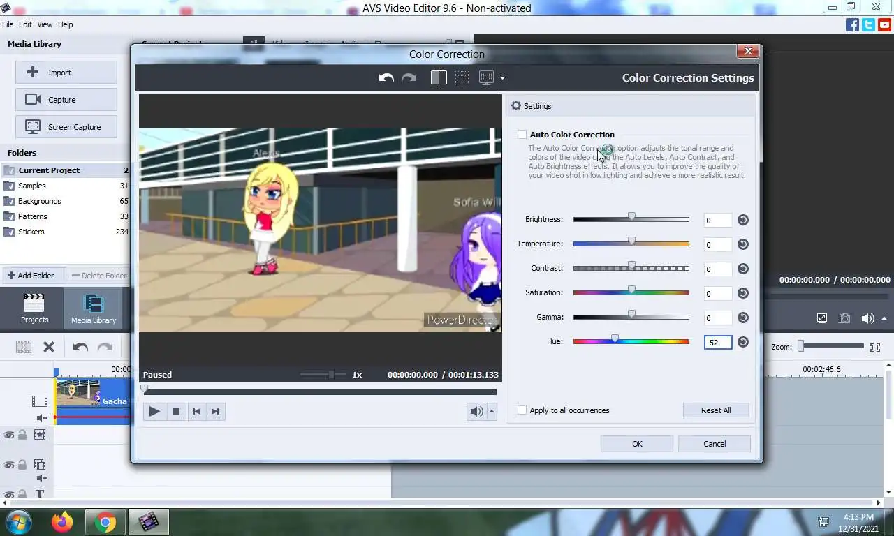Change the playback speed slider
This screenshot has width=894, height=536.
(323, 375)
